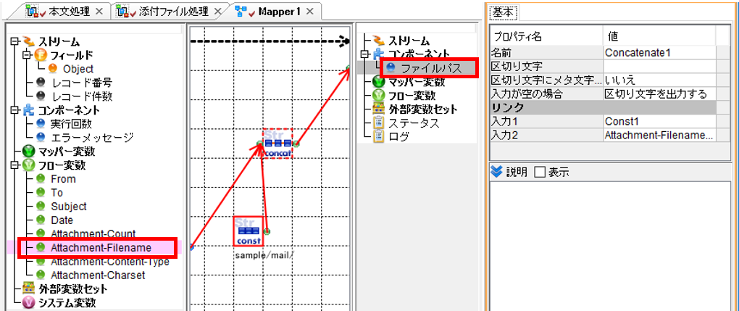Toggle the 説明 section chevron
The image size is (739, 311).
pos(496,173)
